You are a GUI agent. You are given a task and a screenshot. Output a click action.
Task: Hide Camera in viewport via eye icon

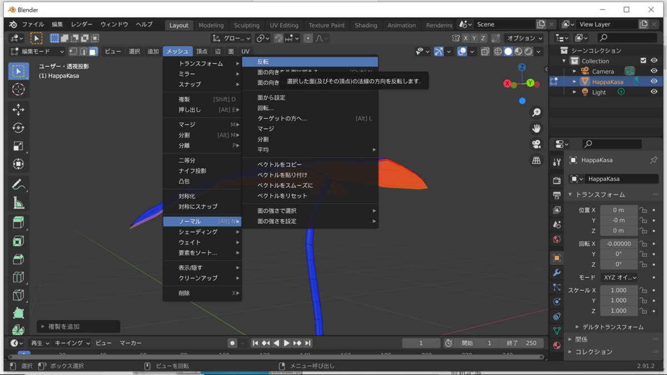point(654,71)
